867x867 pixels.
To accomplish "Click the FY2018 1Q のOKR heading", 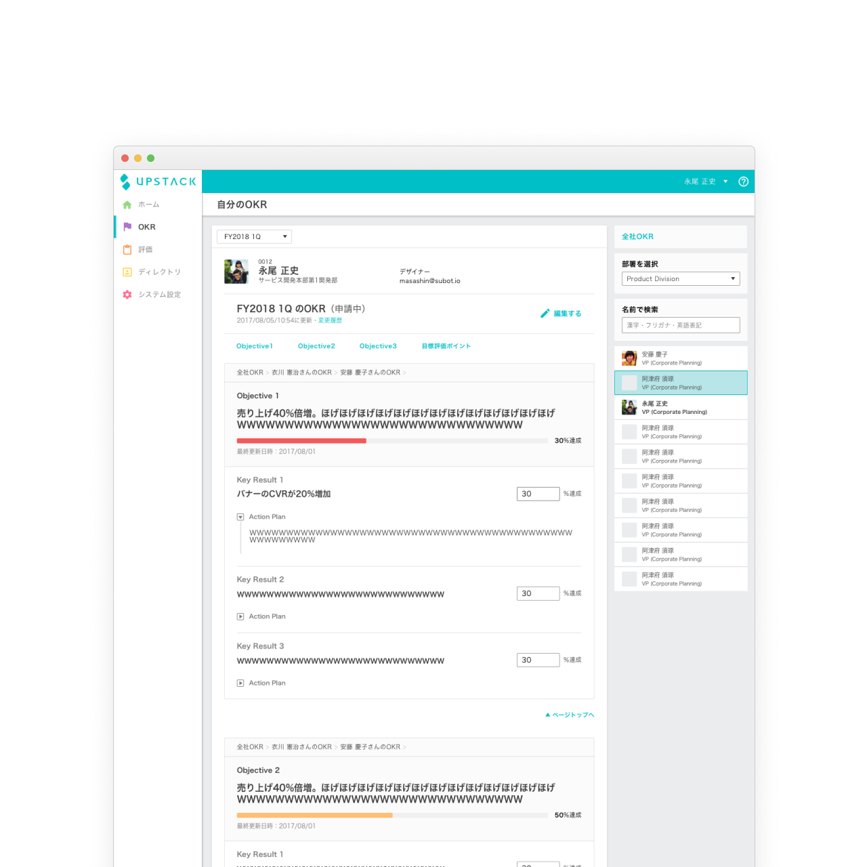I will [x=301, y=309].
